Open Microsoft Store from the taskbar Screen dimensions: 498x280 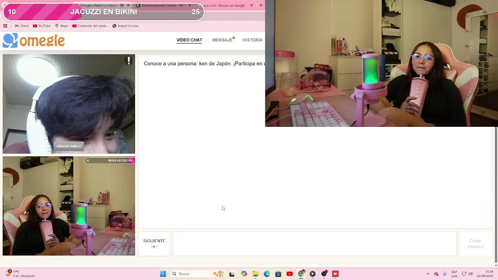tap(278, 274)
